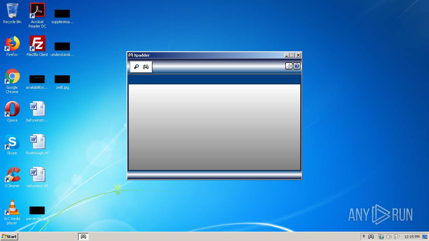Select the Acrobat Reader DC shortcut
This screenshot has height=241, width=429.
[x=37, y=15]
